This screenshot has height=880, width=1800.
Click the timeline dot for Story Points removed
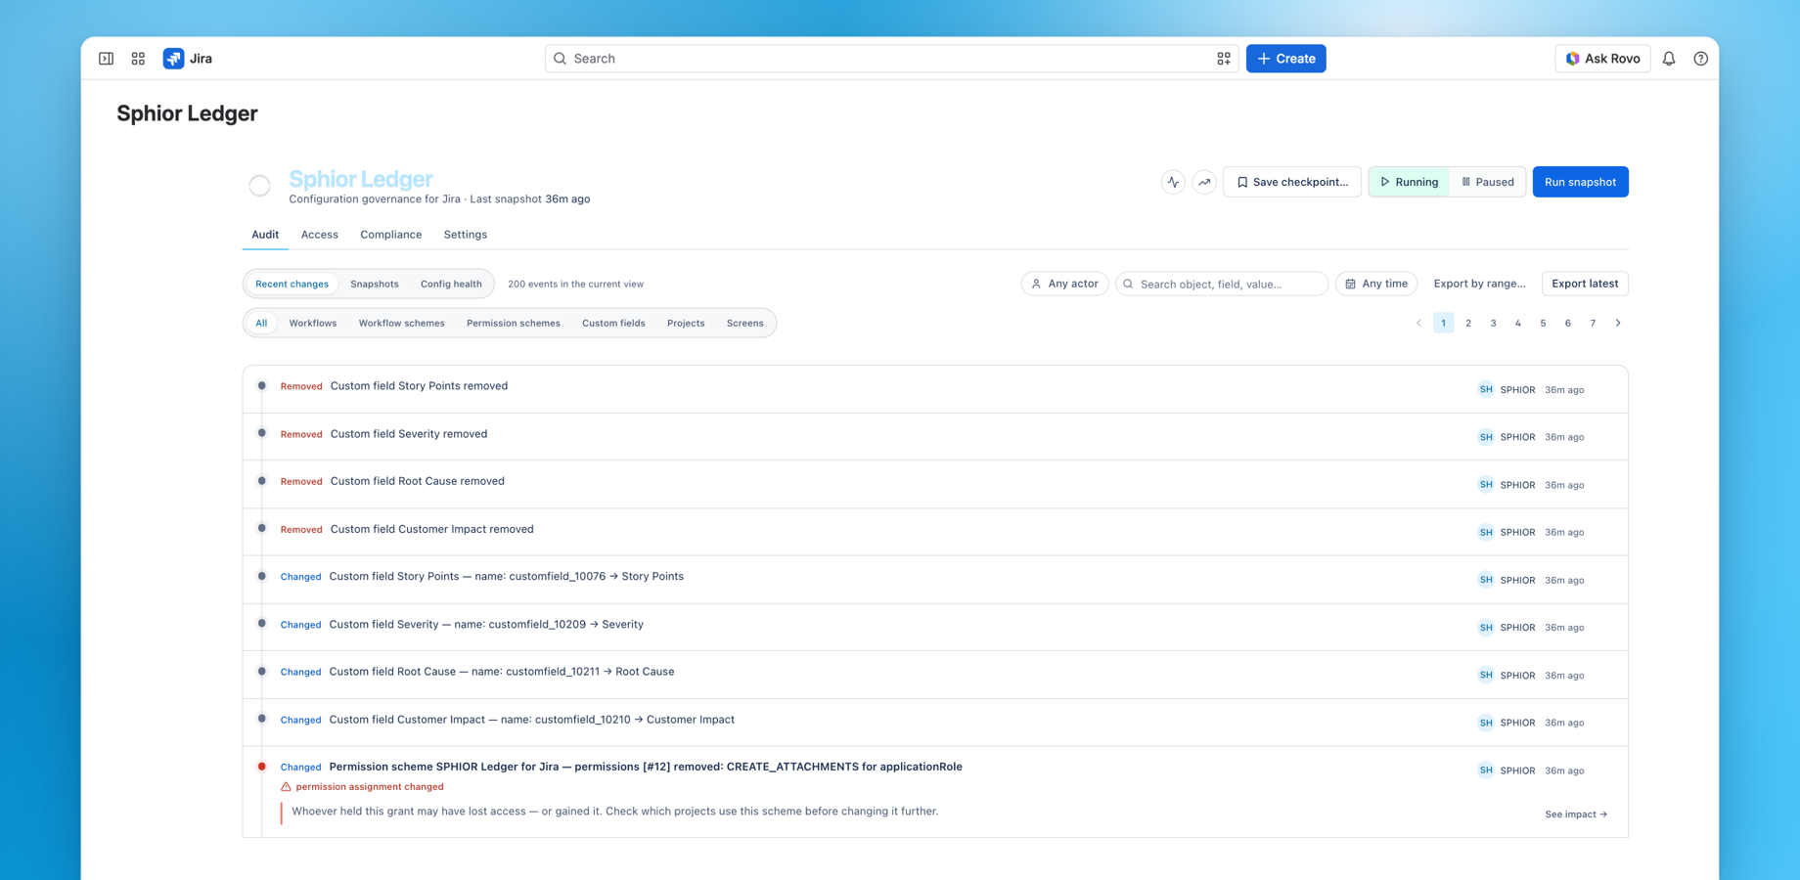pyautogui.click(x=261, y=385)
